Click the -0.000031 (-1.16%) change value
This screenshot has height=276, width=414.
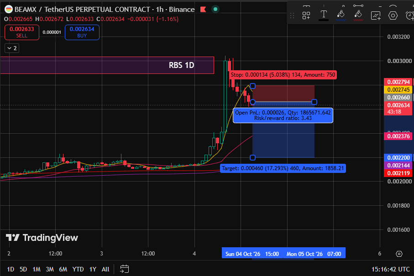coord(153,19)
